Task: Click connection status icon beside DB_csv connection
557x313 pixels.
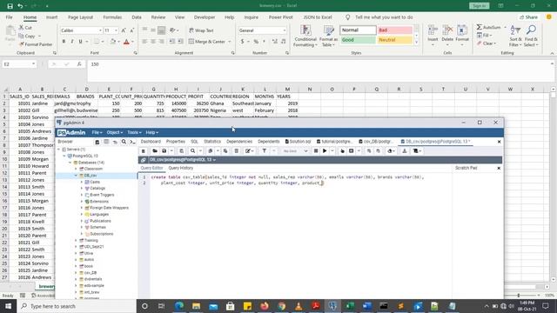Action: pyautogui.click(x=144, y=160)
